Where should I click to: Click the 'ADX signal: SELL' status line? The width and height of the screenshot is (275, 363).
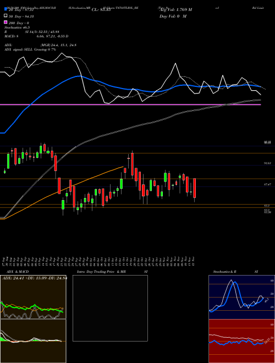coord(30,50)
